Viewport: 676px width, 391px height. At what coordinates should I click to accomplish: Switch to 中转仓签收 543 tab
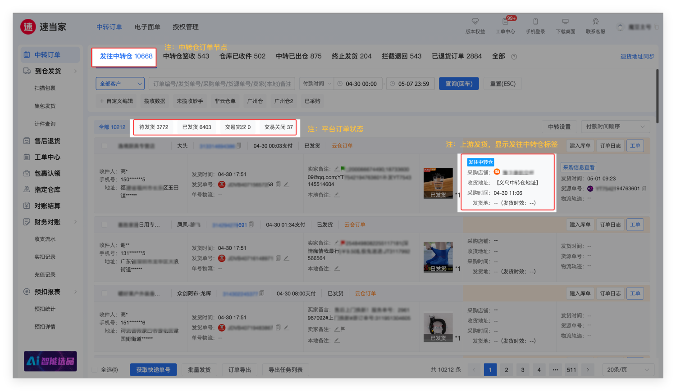point(186,56)
